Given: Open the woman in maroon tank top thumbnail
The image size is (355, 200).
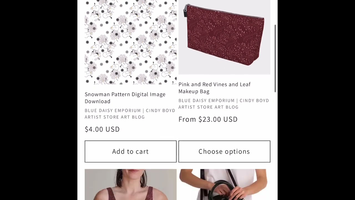Looking at the screenshot, I should (131, 184).
